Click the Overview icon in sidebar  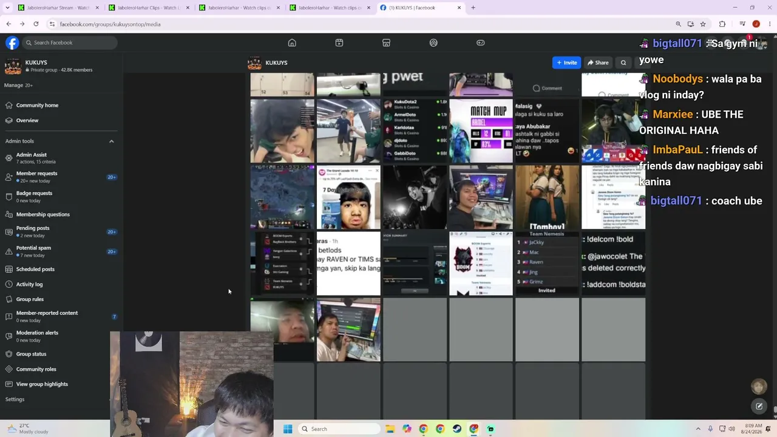[x=8, y=120]
